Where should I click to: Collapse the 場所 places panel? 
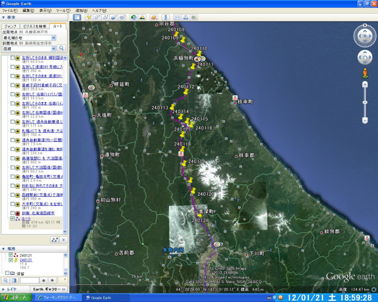[4, 249]
